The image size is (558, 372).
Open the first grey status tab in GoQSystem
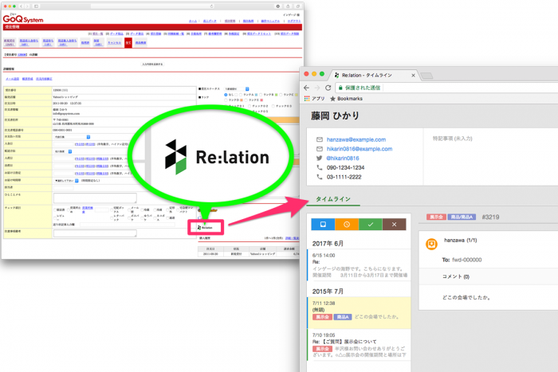pos(10,43)
